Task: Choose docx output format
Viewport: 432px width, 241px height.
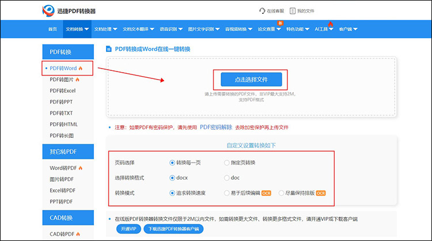Action: pos(172,178)
